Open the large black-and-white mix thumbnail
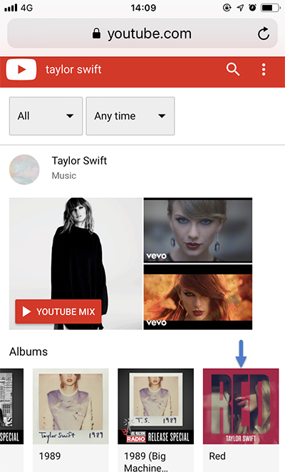Image resolution: width=285 pixels, height=472 pixels. click(76, 263)
